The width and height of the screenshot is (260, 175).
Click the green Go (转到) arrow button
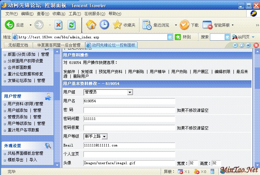tap(178, 37)
